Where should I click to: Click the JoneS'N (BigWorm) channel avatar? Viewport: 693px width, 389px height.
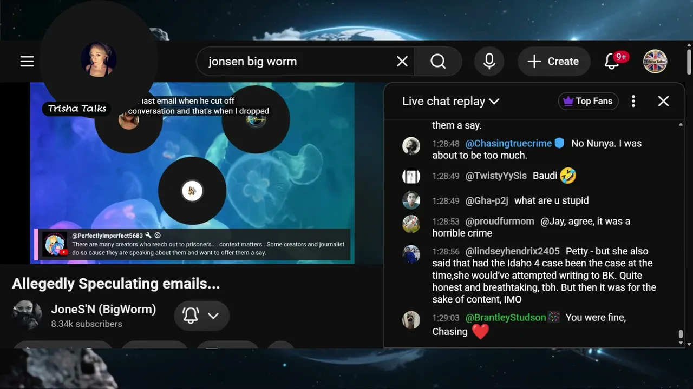(x=27, y=316)
